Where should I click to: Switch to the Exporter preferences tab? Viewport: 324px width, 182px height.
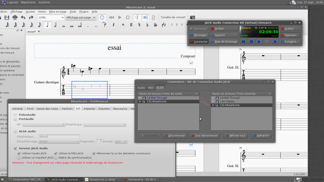[104, 108]
